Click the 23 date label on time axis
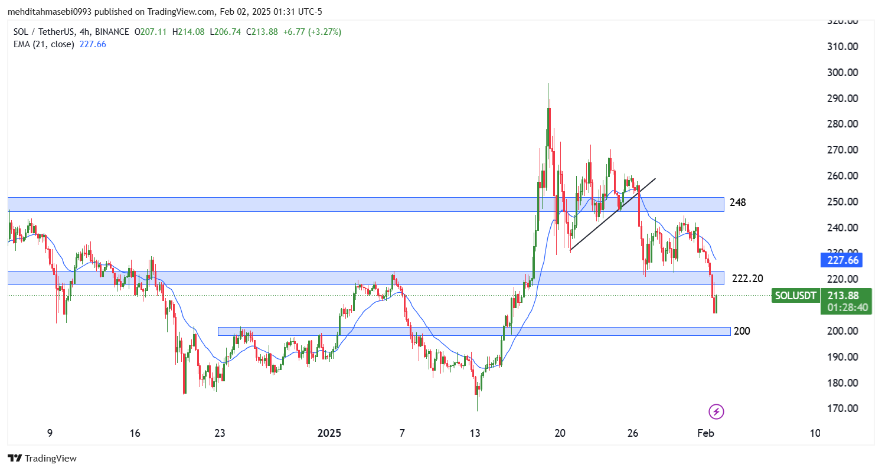 (x=220, y=434)
